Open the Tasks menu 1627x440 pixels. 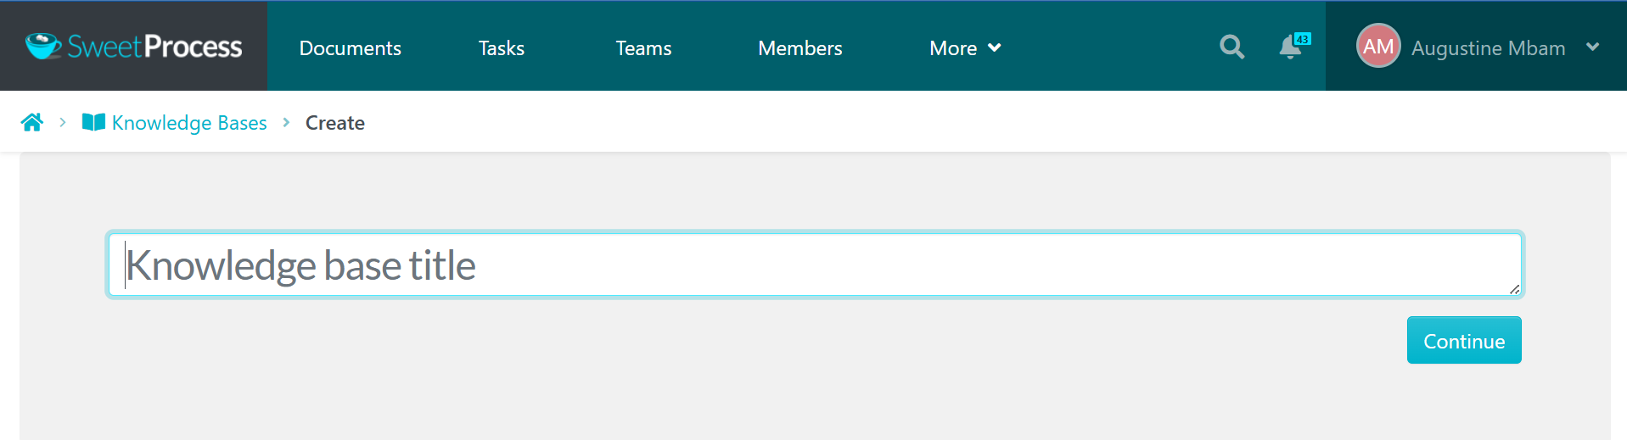[501, 48]
